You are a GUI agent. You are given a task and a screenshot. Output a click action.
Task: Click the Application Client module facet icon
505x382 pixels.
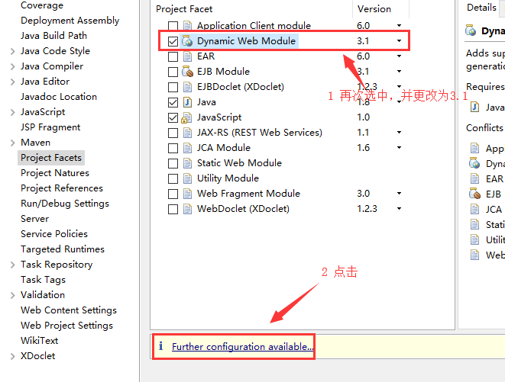pos(187,26)
